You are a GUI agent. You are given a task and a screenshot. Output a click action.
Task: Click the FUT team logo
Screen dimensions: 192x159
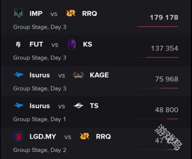pyautogui.click(x=18, y=44)
